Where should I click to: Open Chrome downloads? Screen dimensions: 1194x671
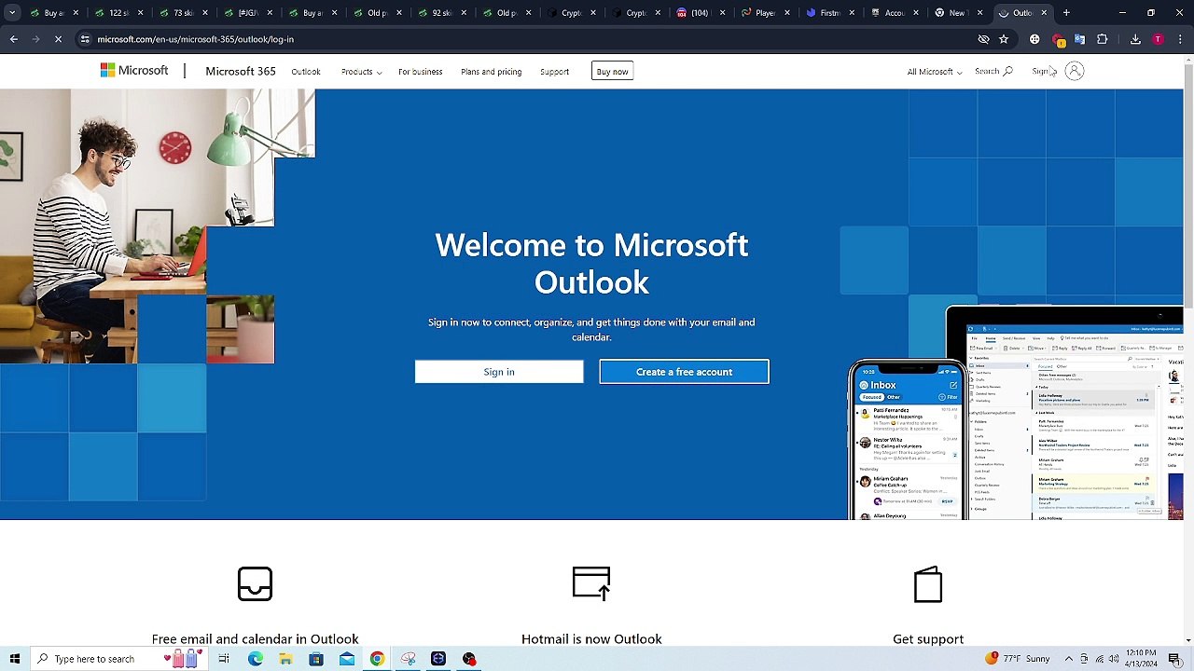pyautogui.click(x=1135, y=39)
